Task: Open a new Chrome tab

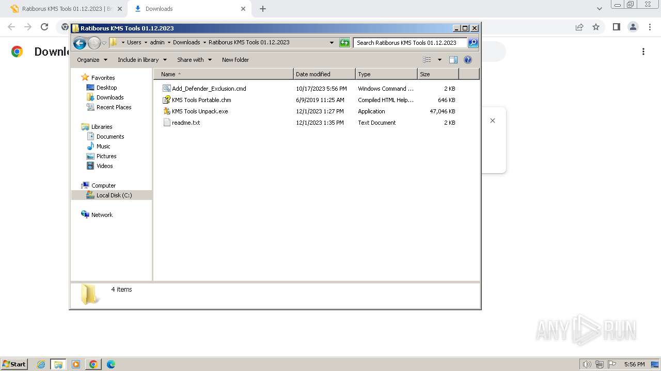Action: (262, 9)
